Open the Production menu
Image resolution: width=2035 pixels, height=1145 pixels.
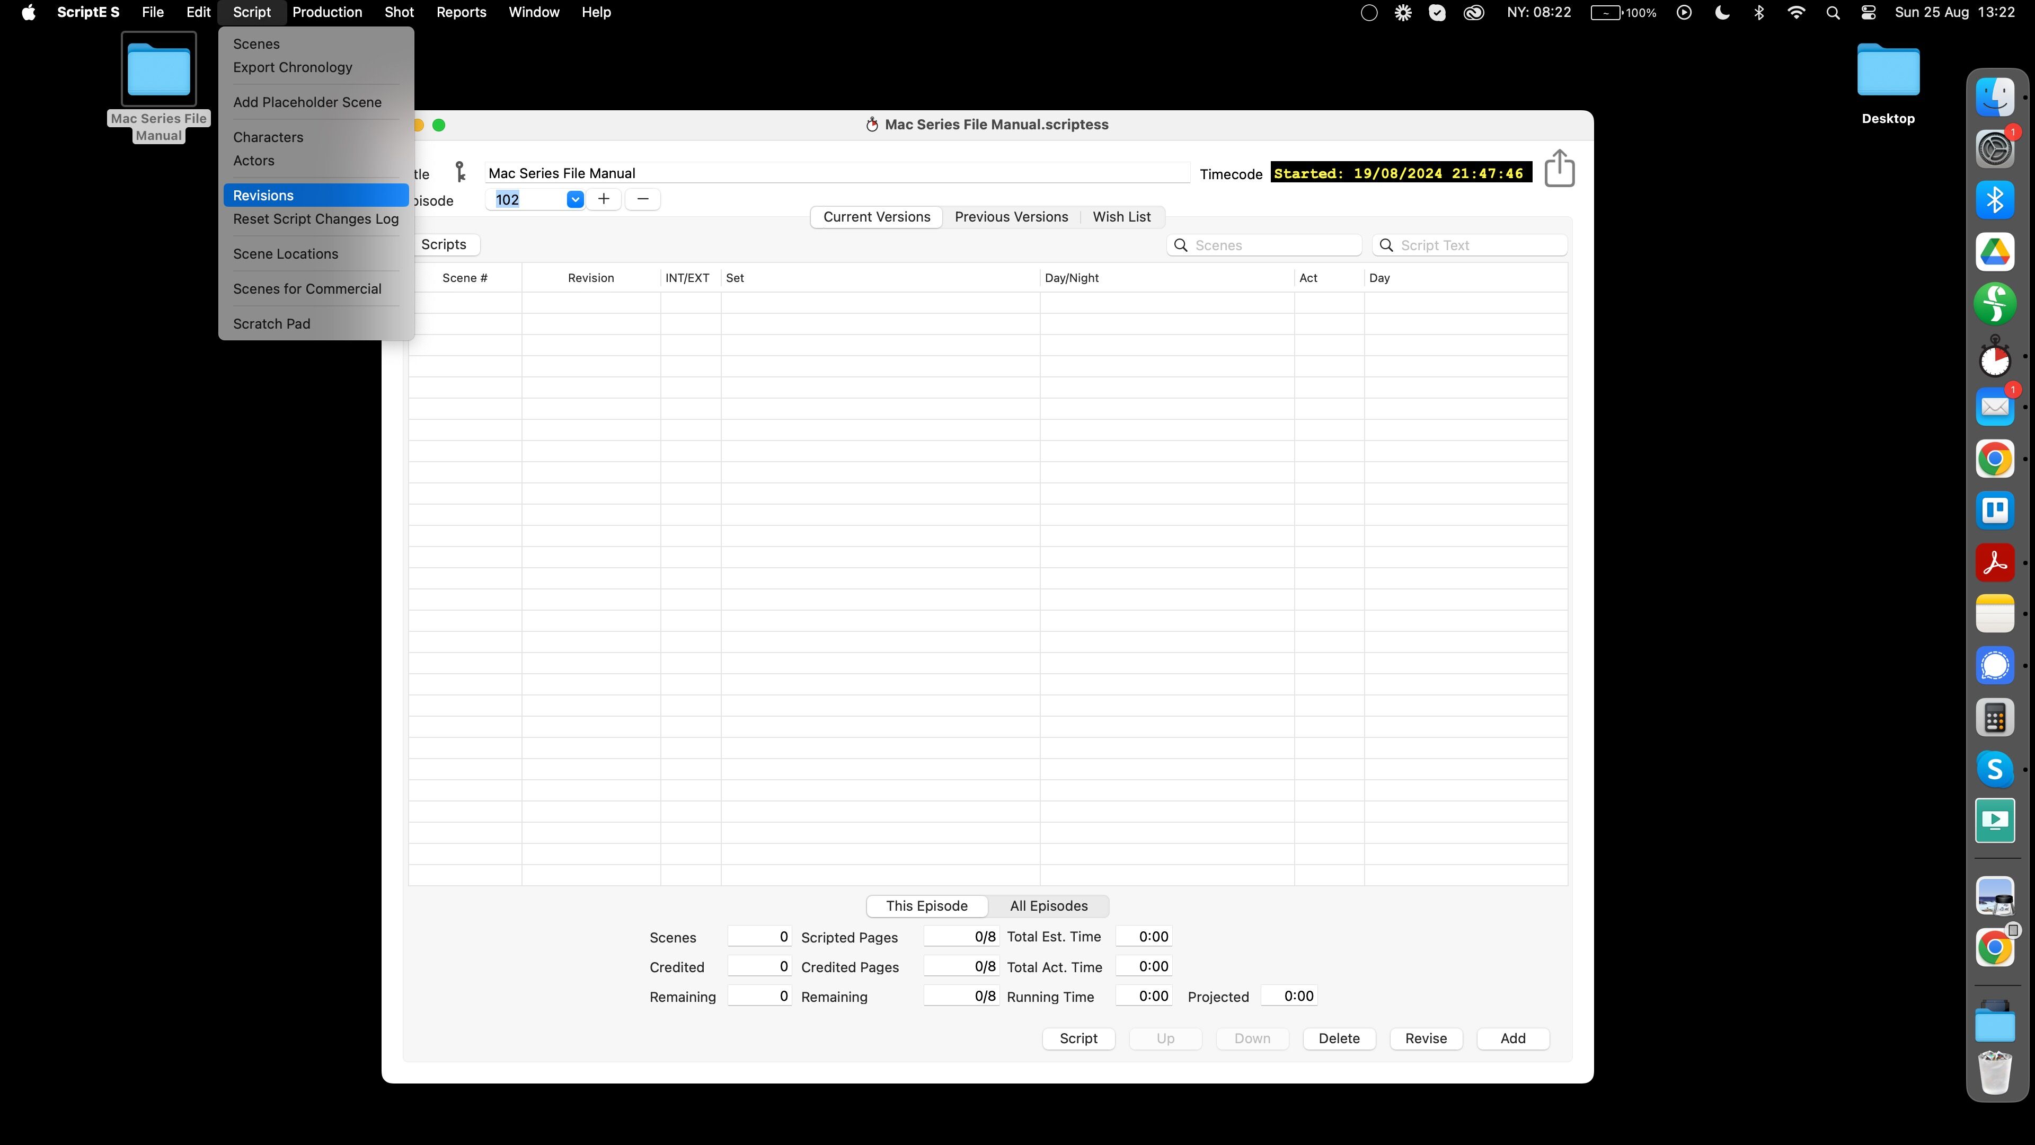327,13
